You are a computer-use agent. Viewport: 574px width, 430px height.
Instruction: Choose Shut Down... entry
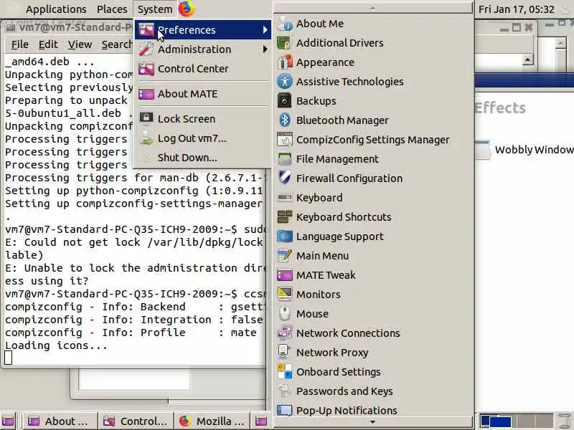pos(203,158)
